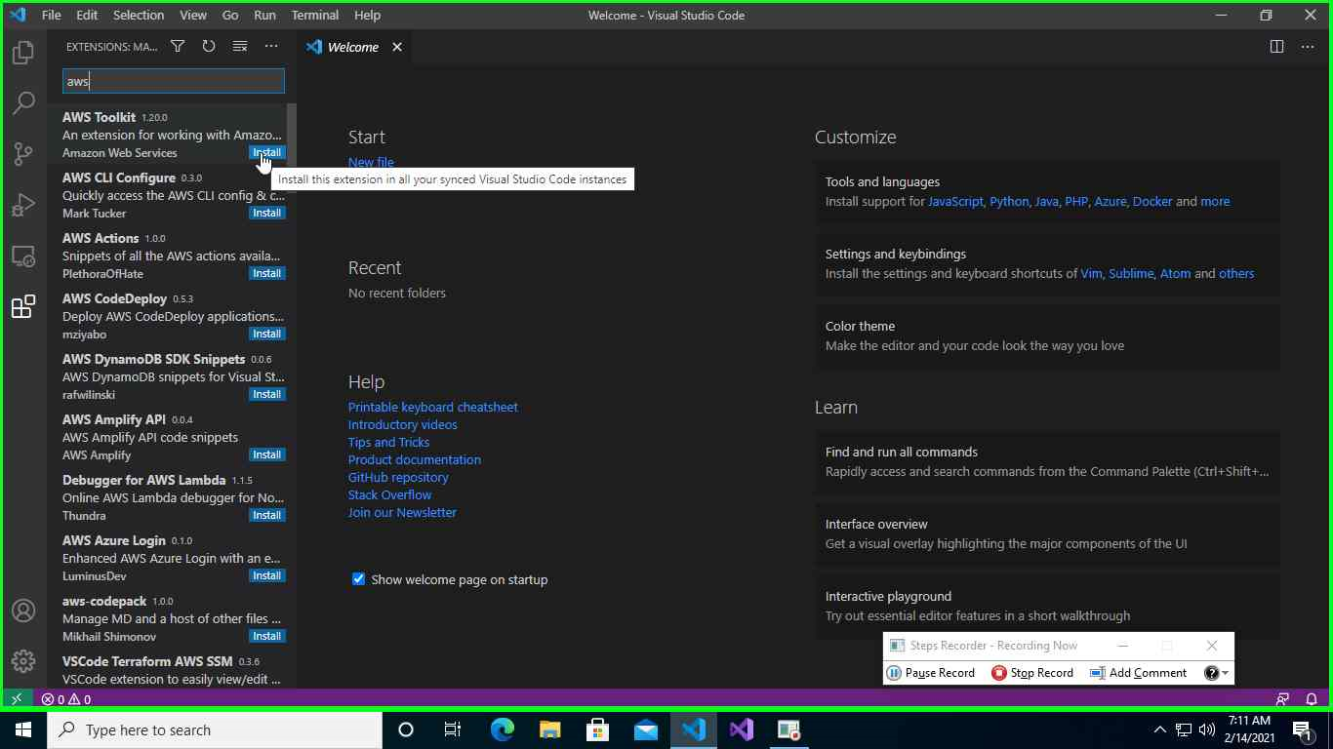Open the Remote Explorer view
Image resolution: width=1333 pixels, height=749 pixels.
pos(23,256)
